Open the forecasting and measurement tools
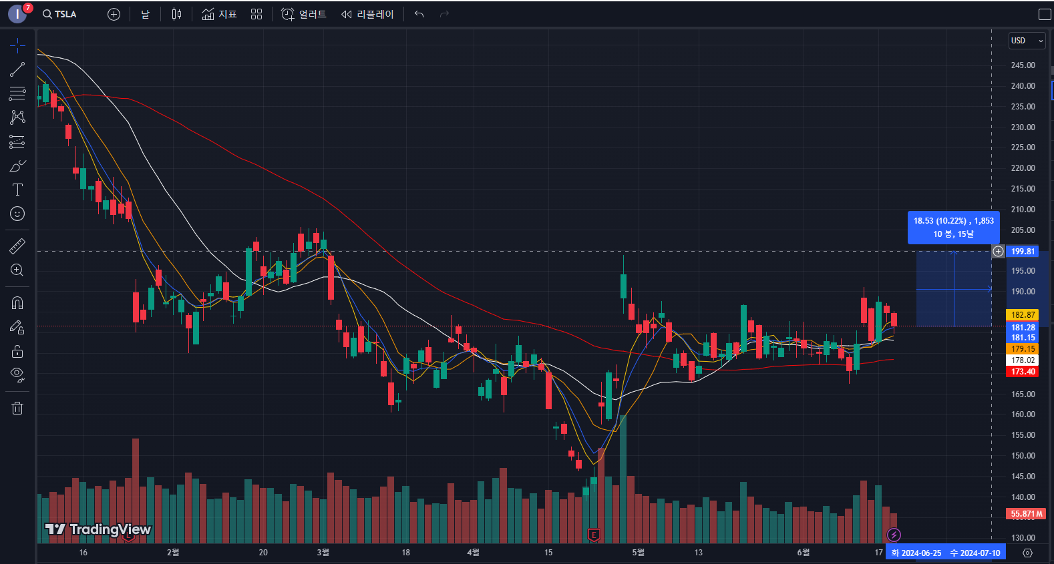The image size is (1054, 564). click(x=17, y=142)
